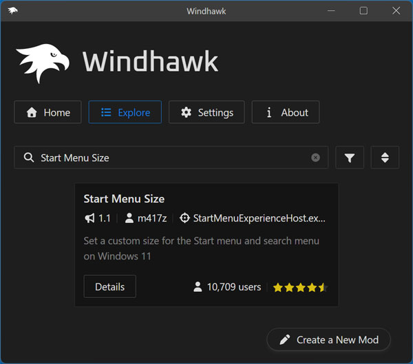Click the author name m417z
The height and width of the screenshot is (364, 413).
pos(152,218)
